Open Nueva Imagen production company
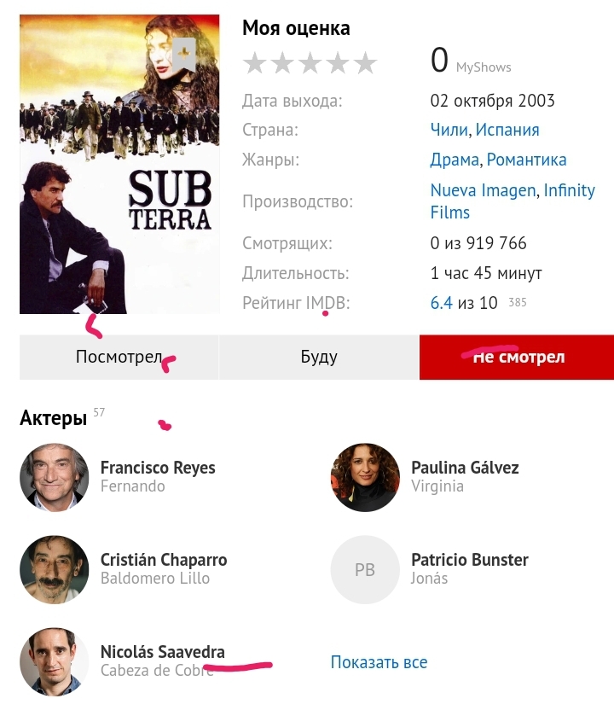Viewport: 614px width, 710px height. tap(483, 190)
